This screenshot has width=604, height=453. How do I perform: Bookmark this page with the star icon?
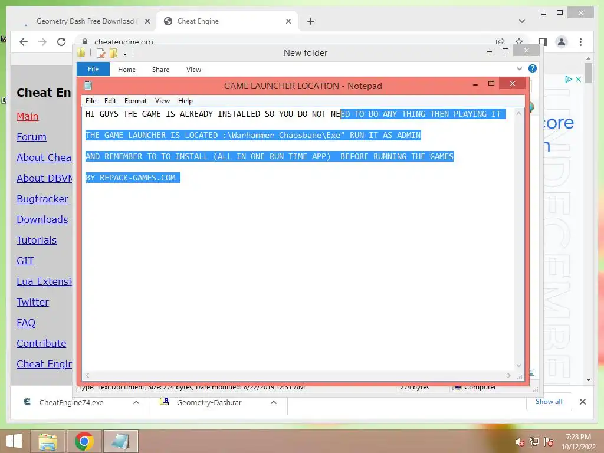519,41
